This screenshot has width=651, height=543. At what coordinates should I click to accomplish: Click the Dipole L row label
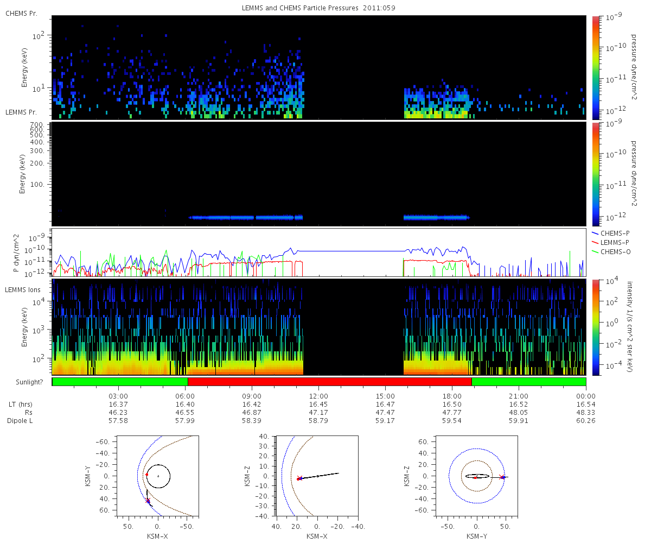22,421
